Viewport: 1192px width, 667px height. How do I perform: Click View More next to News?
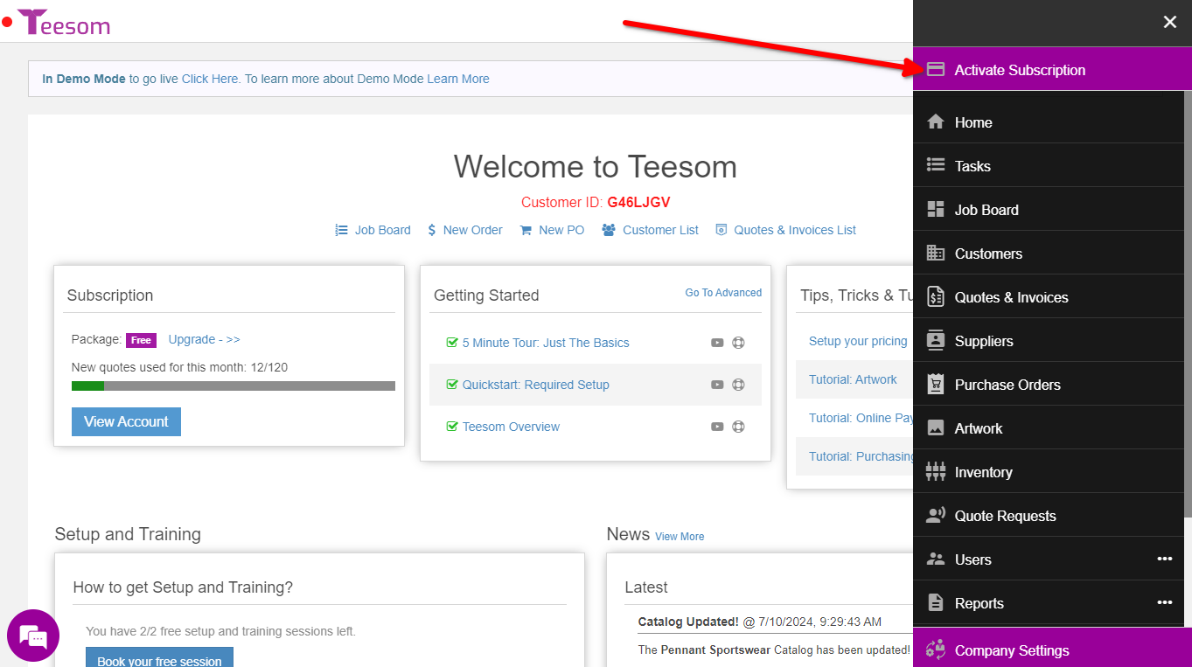pyautogui.click(x=680, y=537)
